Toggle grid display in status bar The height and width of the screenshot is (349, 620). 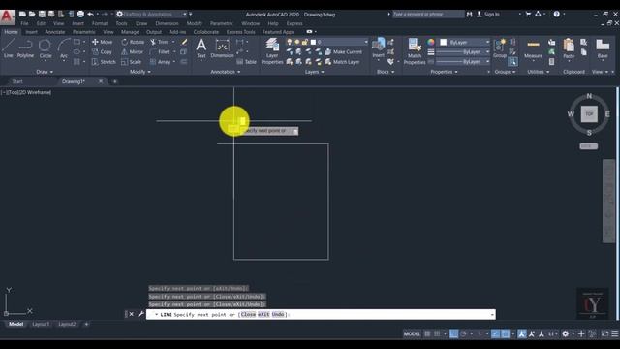[x=427, y=333]
